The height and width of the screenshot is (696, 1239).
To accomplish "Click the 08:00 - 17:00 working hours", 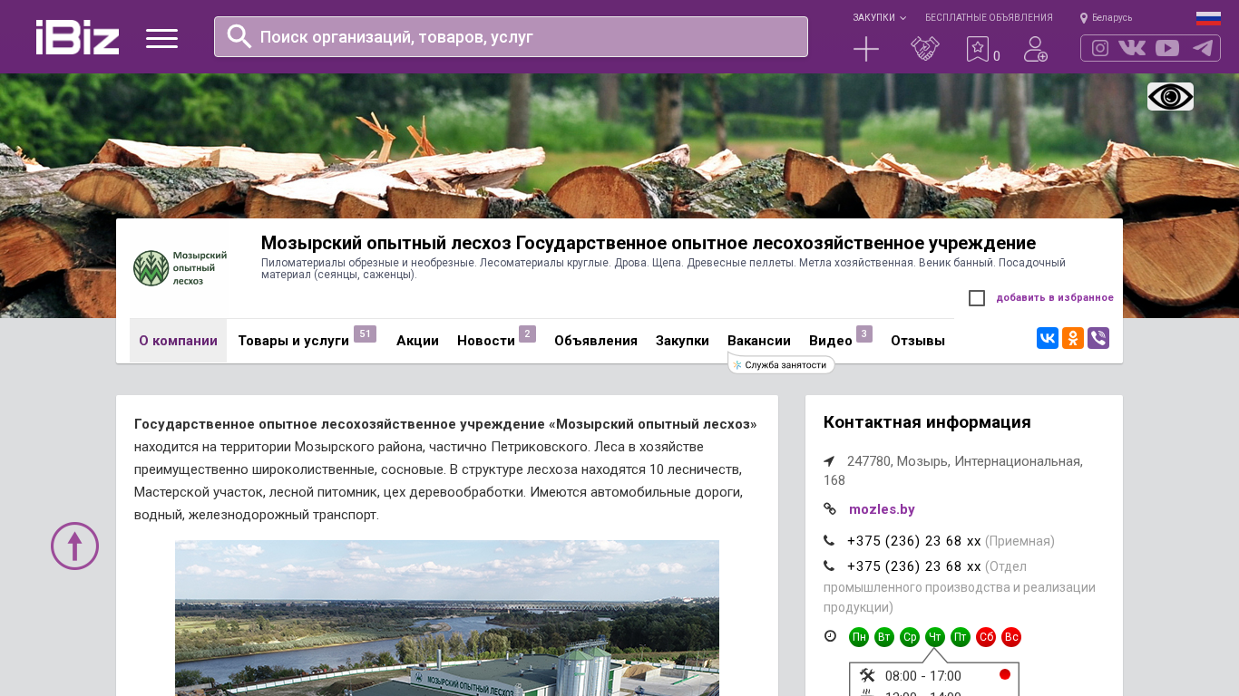I will [923, 676].
